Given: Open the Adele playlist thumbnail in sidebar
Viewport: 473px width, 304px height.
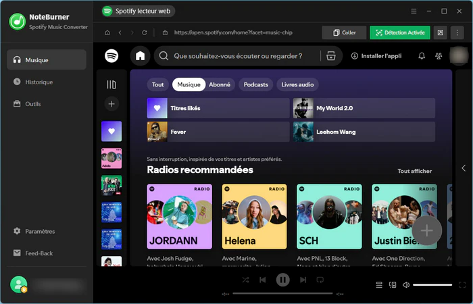Looking at the screenshot, I should pos(111,158).
